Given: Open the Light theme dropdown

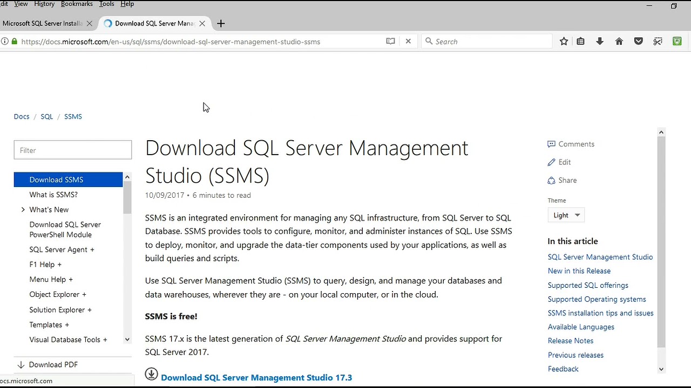Looking at the screenshot, I should click(566, 215).
